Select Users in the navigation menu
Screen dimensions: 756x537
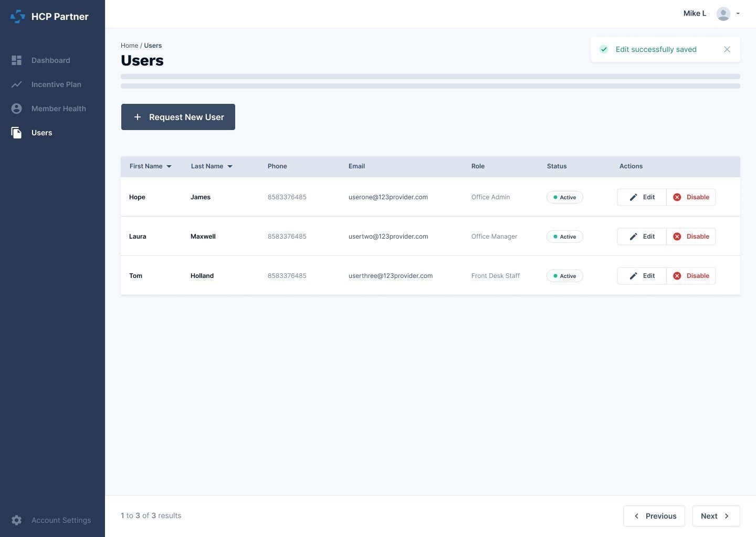41,132
